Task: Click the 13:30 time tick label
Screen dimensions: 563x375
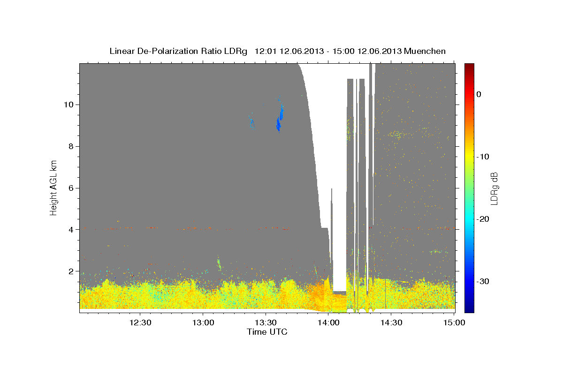Action: pos(266,322)
